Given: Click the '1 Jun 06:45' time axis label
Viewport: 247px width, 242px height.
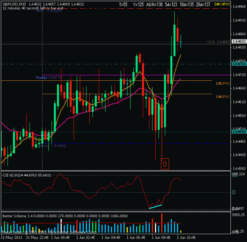Looking at the screenshot, I should [136, 237].
